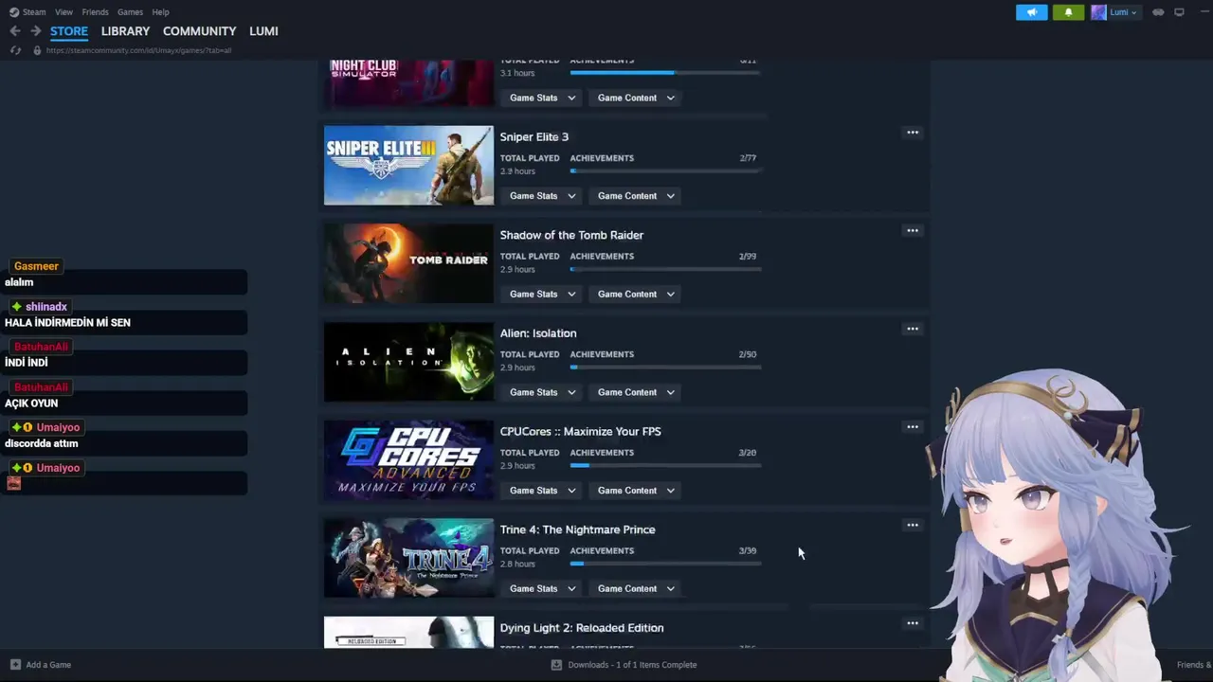Expand Game Stats for Shadow of the Tomb Raider
The width and height of the screenshot is (1213, 682).
(542, 295)
